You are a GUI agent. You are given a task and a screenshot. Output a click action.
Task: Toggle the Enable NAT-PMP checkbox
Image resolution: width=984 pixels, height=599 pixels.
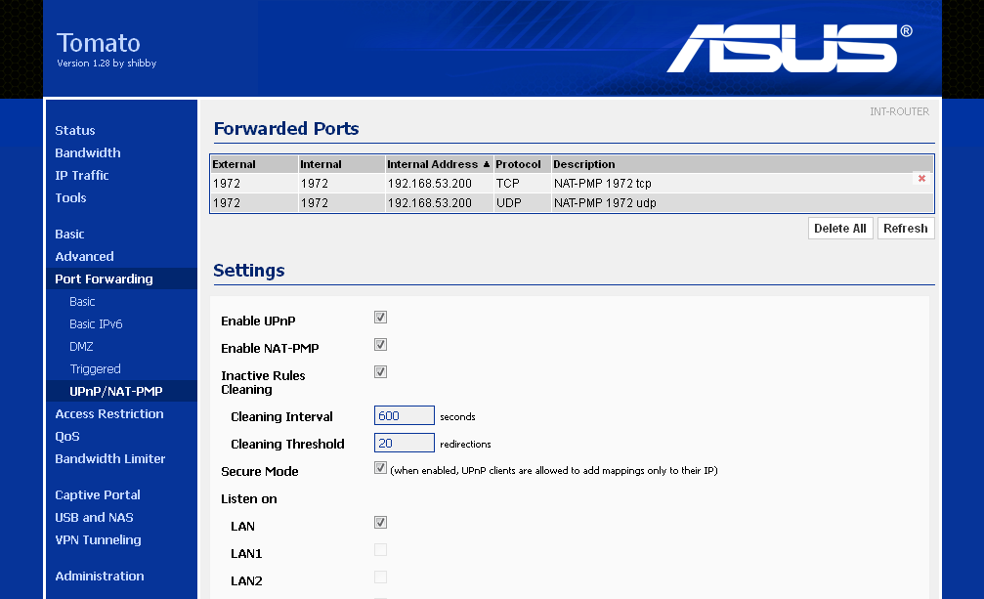click(x=380, y=344)
